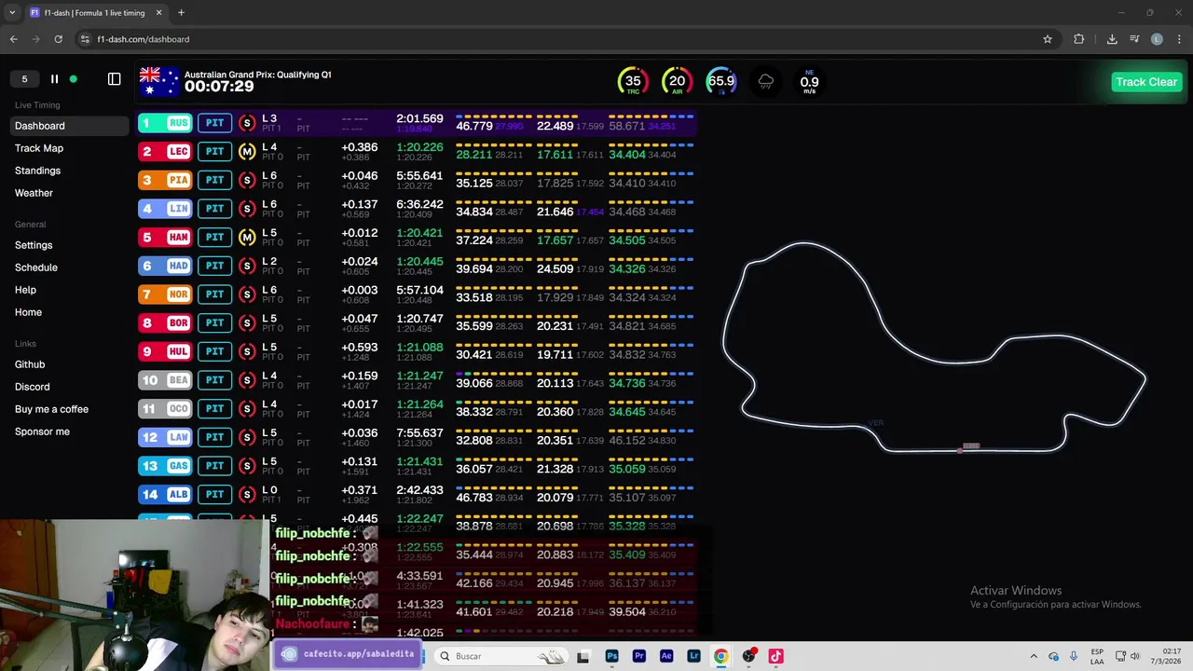The image size is (1193, 671).
Task: Open Track Map in the sidebar
Action: pyautogui.click(x=39, y=148)
